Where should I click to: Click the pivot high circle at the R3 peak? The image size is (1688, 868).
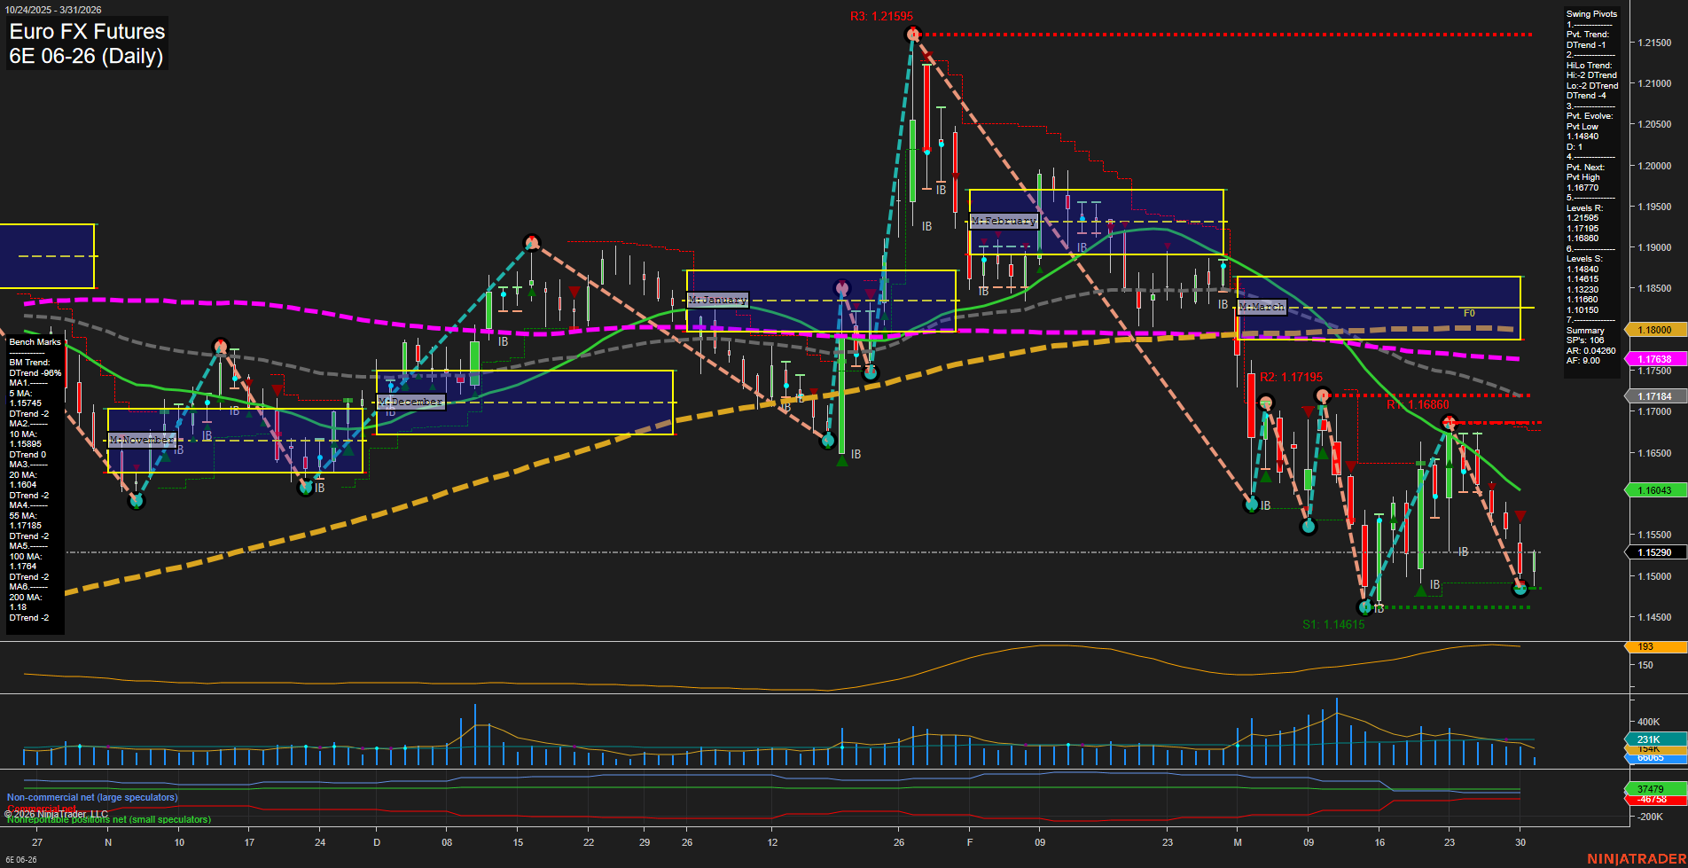[912, 33]
